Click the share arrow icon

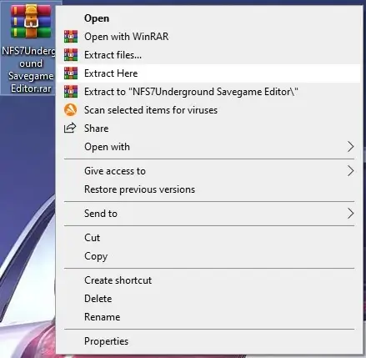(70, 128)
